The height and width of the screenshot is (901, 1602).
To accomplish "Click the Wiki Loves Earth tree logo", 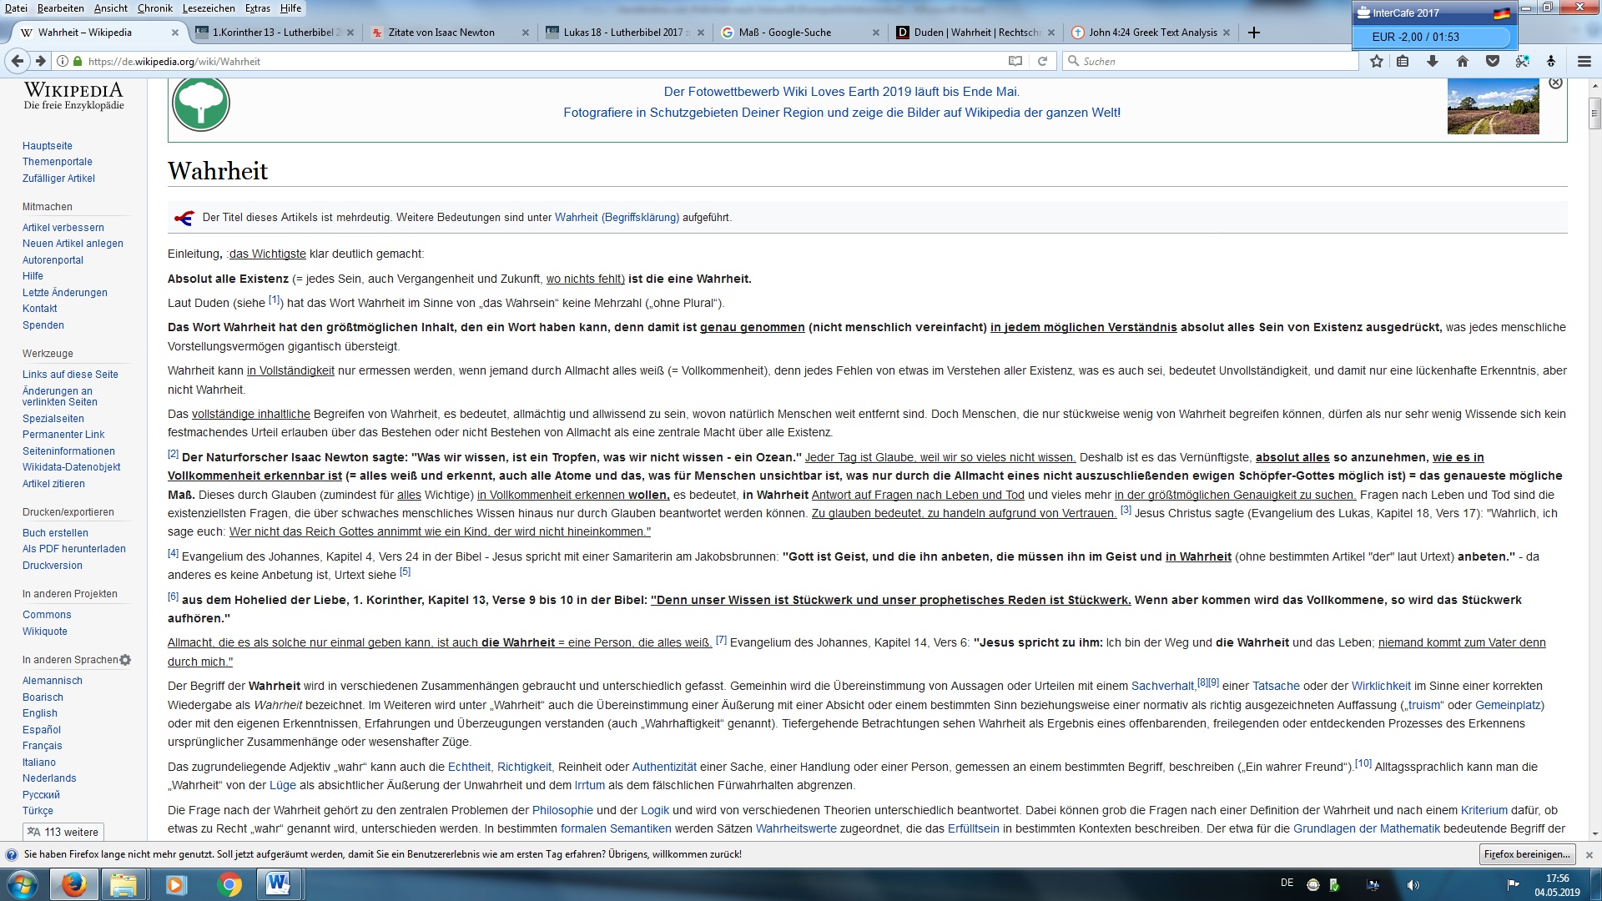I will [x=201, y=103].
